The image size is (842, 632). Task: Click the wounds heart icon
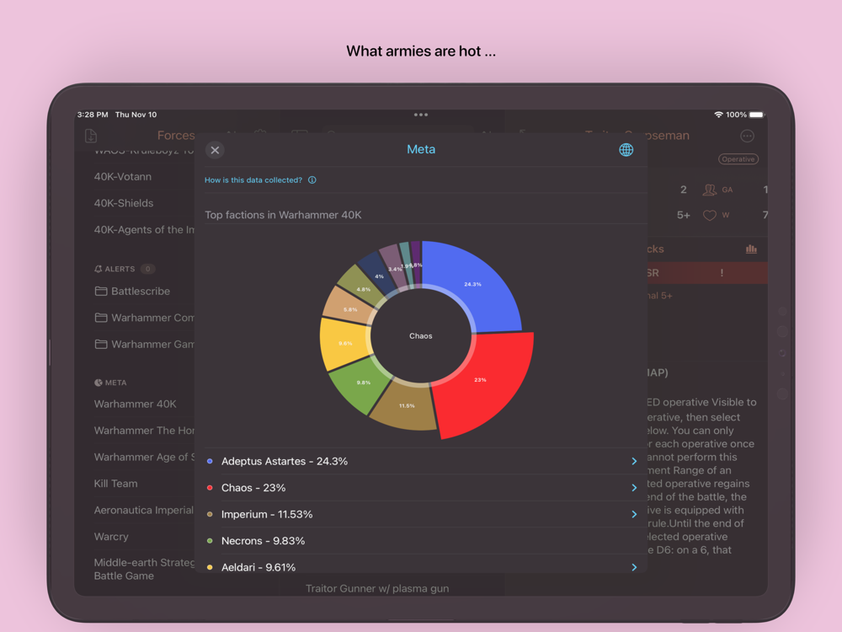click(710, 216)
